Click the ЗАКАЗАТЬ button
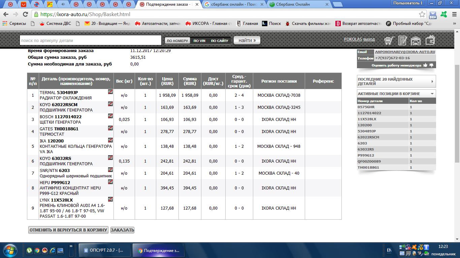The width and height of the screenshot is (460, 258). point(122,230)
